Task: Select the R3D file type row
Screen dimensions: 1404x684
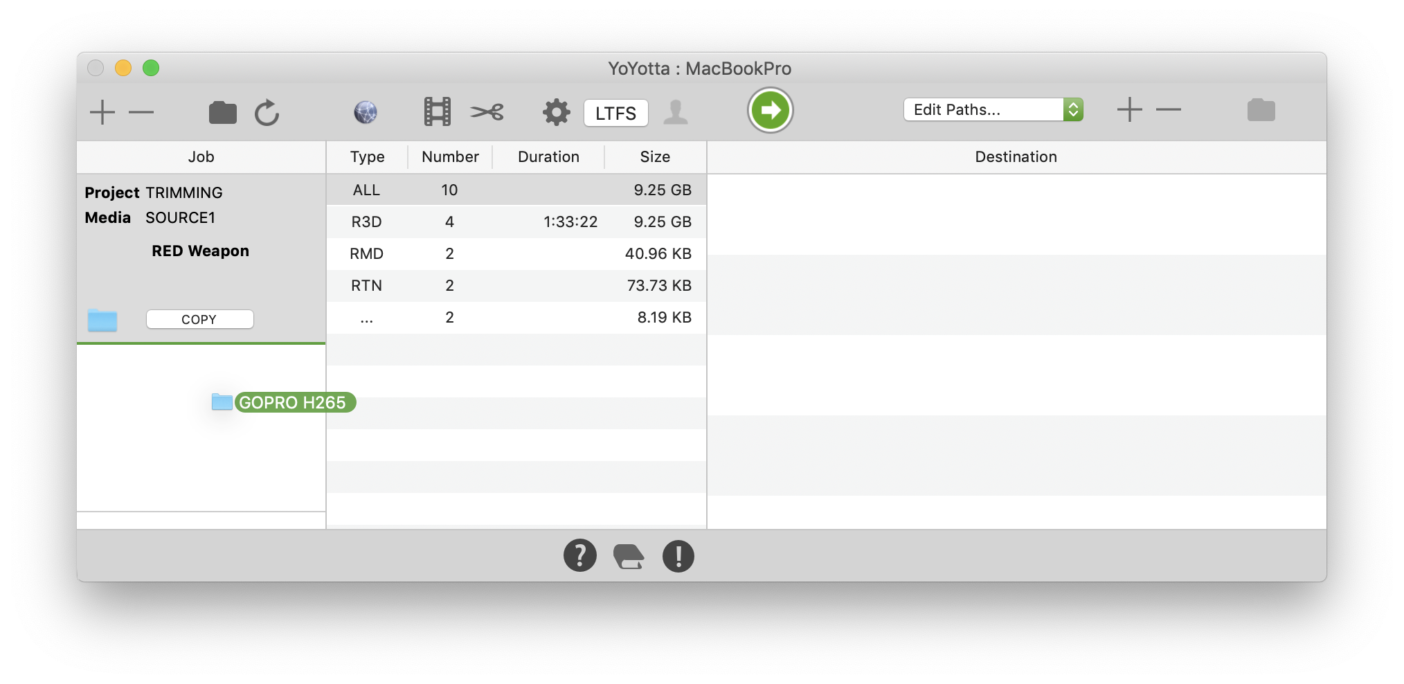Action: click(x=516, y=222)
